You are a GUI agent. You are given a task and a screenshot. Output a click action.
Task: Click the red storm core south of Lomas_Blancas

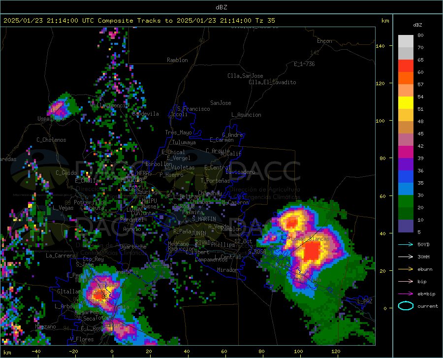pos(312,251)
